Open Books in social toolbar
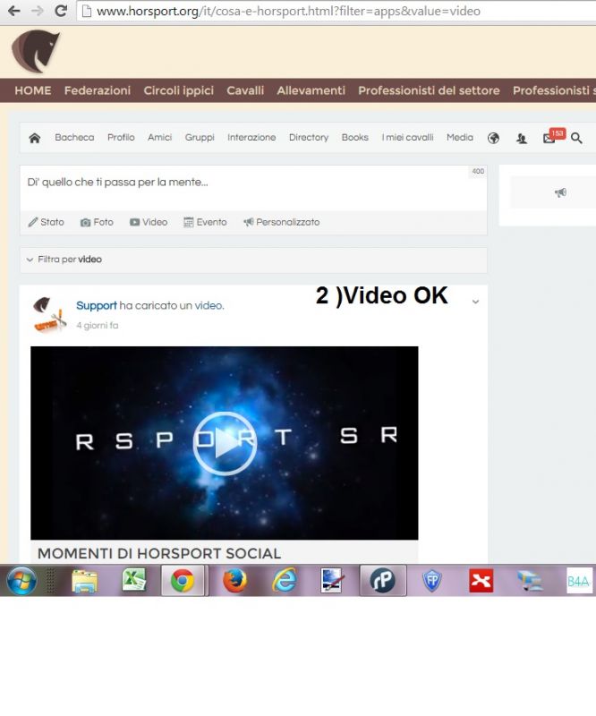The width and height of the screenshot is (596, 716). coord(355,138)
